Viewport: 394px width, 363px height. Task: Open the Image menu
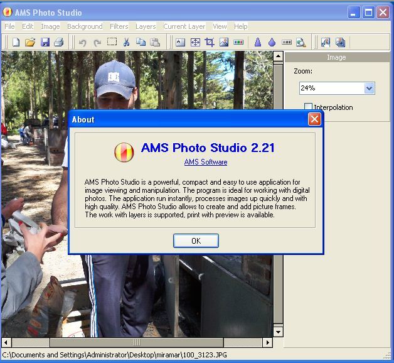tap(50, 26)
